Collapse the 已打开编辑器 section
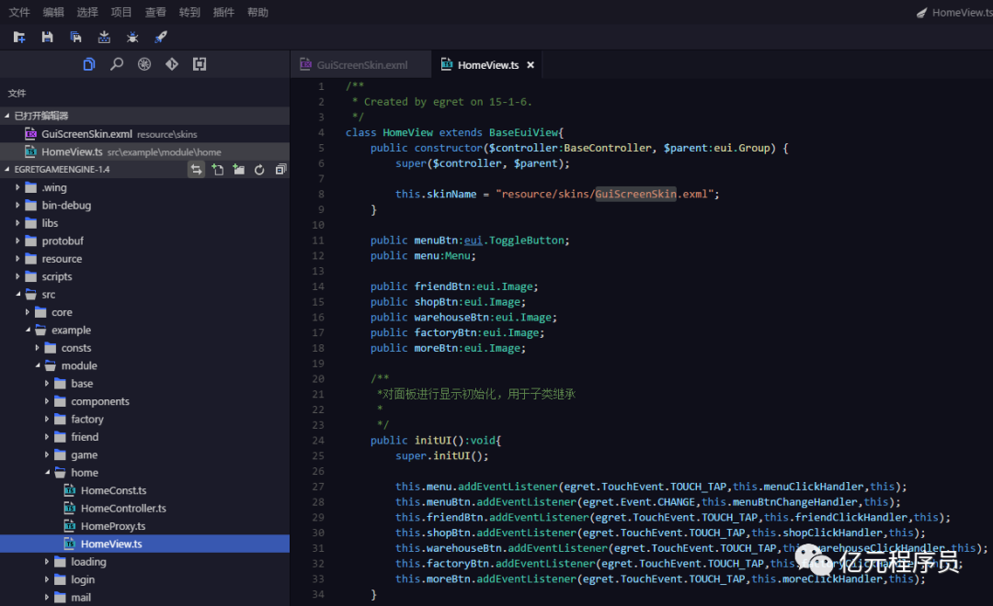The image size is (993, 606). point(7,116)
